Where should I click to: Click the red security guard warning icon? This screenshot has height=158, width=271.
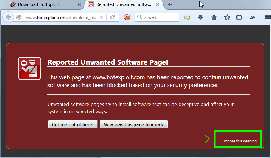tap(29, 68)
